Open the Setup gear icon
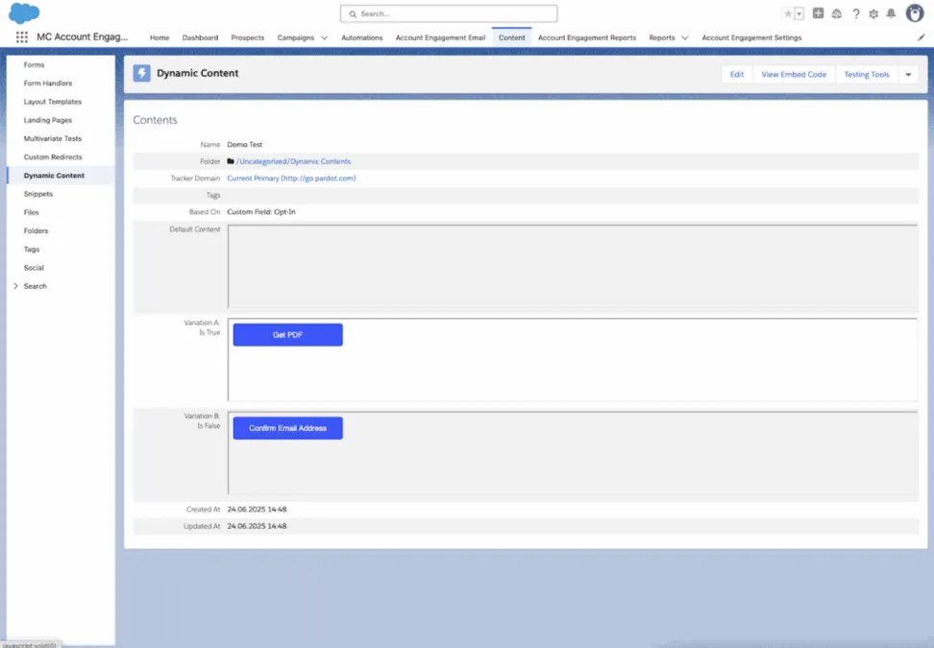 click(873, 13)
